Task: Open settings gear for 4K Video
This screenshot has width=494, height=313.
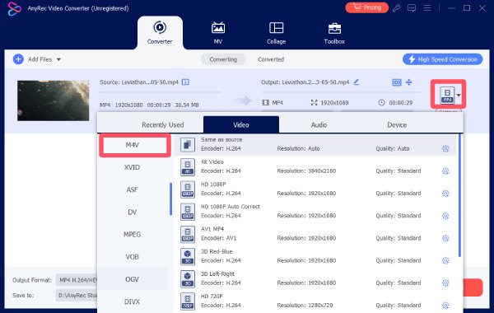Action: pyautogui.click(x=445, y=171)
